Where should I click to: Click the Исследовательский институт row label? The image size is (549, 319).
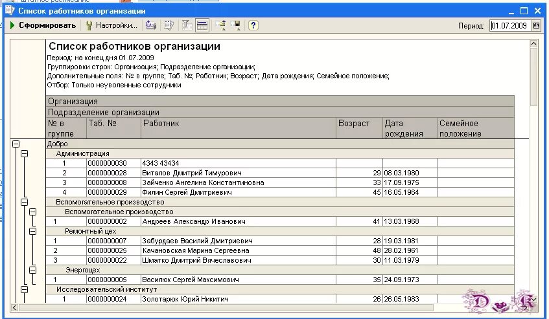(106, 289)
